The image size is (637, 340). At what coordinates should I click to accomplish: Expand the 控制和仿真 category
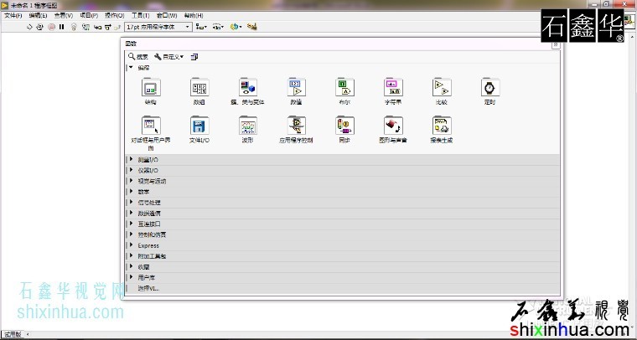pyautogui.click(x=343, y=234)
